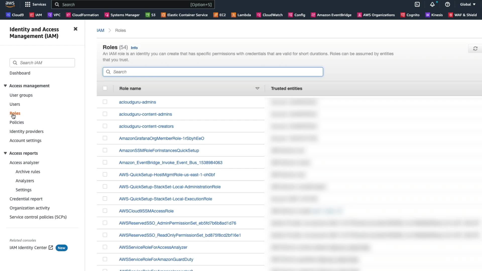Open the notifications bell
This screenshot has width=482, height=271.
[432, 5]
